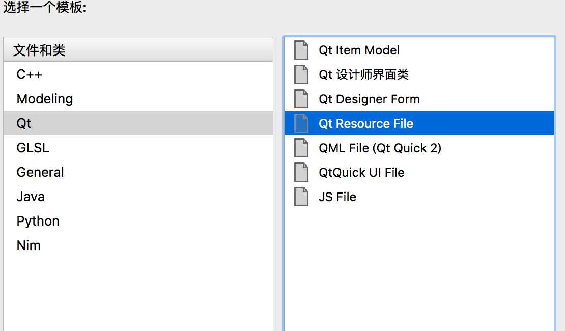Select the Qt Resource File template
Screen dimensions: 565x331
coord(419,123)
